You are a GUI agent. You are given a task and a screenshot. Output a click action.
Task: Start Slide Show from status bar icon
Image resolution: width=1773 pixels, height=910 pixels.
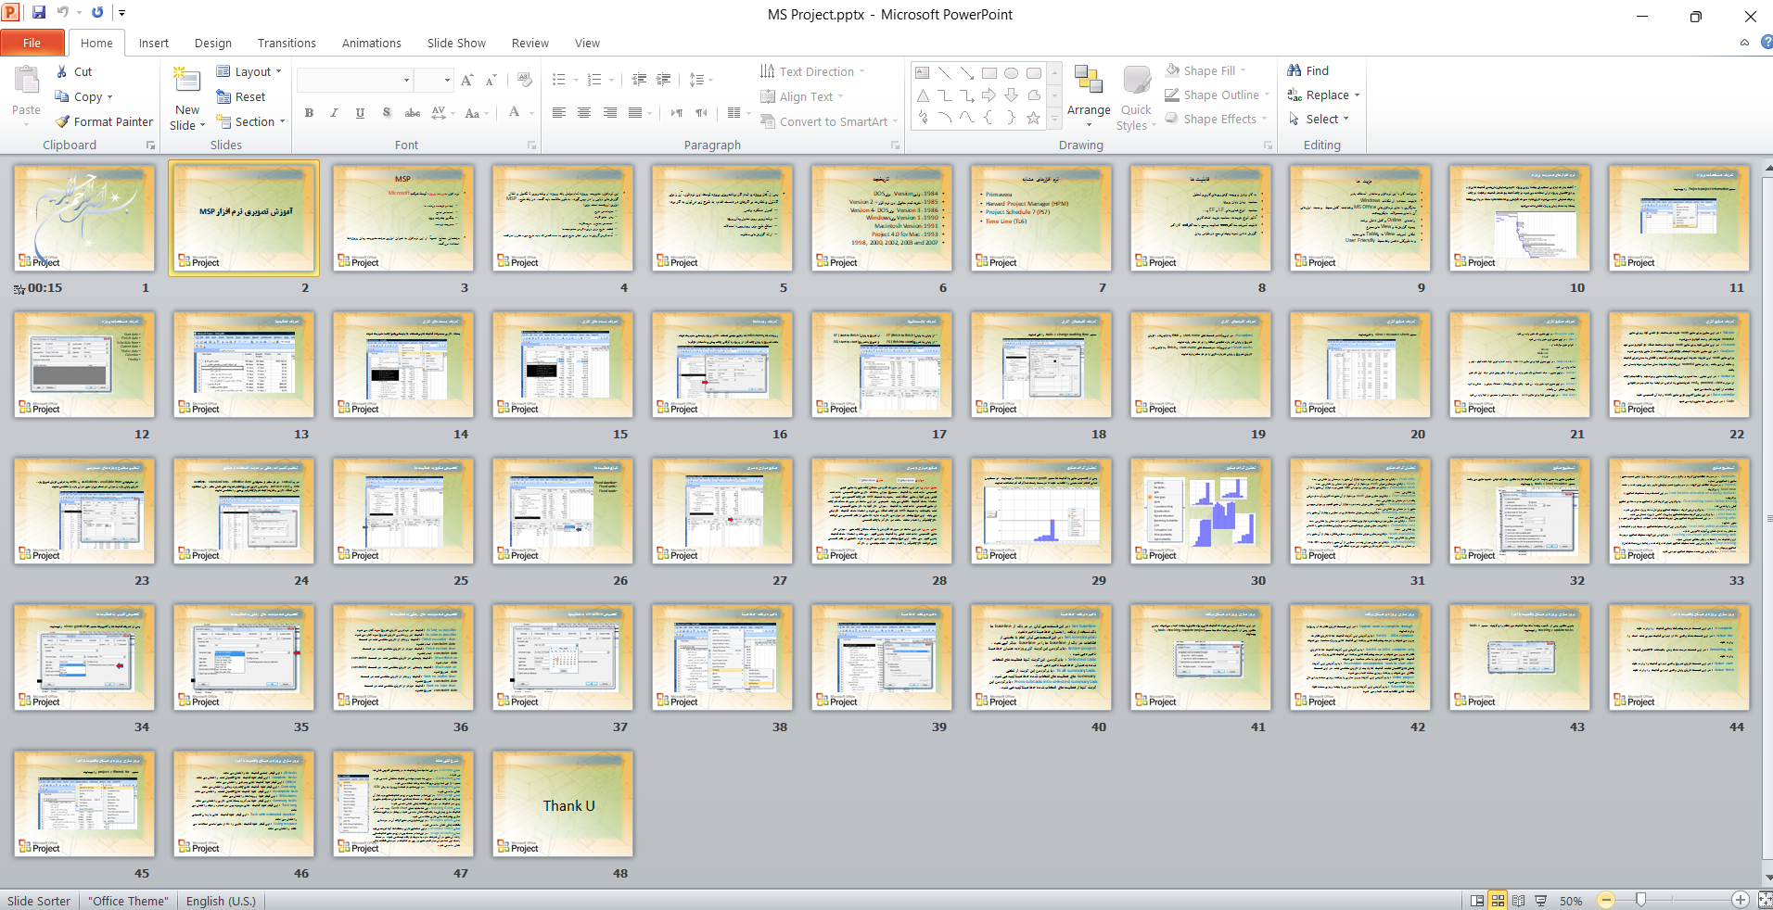pos(1540,901)
